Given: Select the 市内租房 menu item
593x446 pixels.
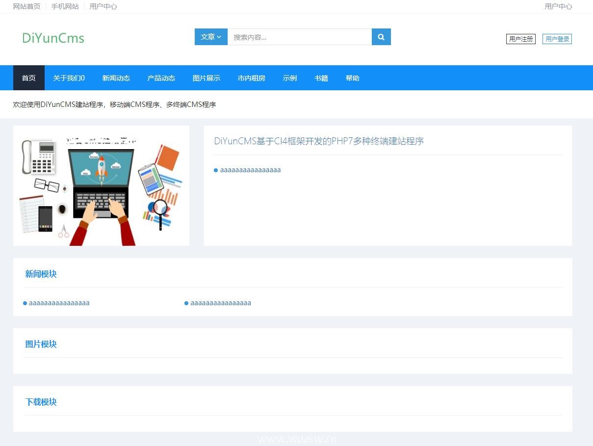Looking at the screenshot, I should pos(252,78).
